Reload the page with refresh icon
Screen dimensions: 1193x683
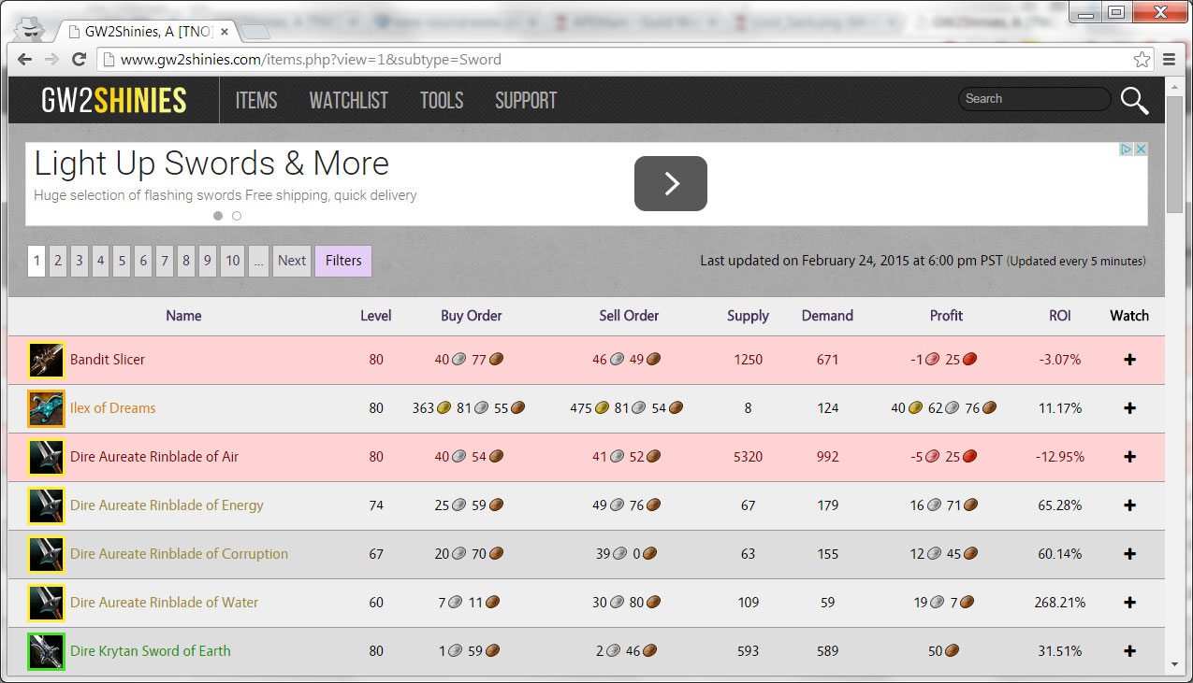point(79,60)
